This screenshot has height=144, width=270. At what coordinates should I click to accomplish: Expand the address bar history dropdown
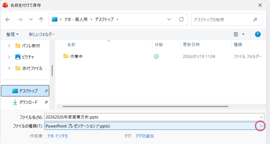click(x=169, y=20)
